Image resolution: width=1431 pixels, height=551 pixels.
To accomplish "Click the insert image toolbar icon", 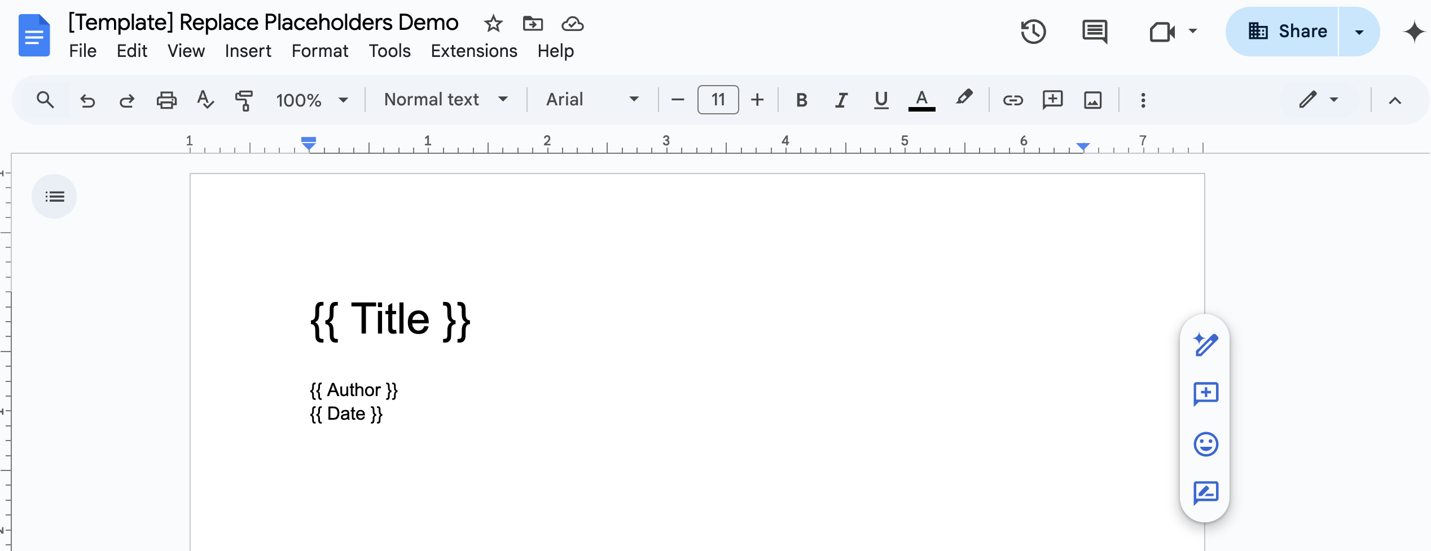I will [x=1092, y=100].
